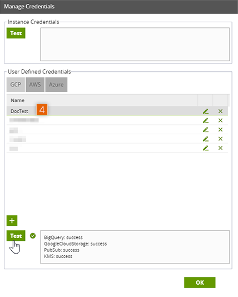The width and height of the screenshot is (238, 297).
Task: Click the pencil icon in the fourth credential row
Action: pyautogui.click(x=206, y=139)
